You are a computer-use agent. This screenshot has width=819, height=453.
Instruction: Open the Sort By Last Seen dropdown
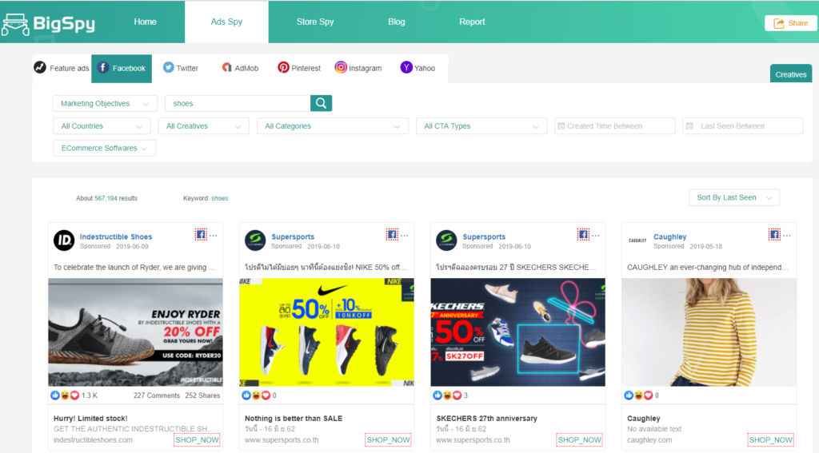pos(734,197)
